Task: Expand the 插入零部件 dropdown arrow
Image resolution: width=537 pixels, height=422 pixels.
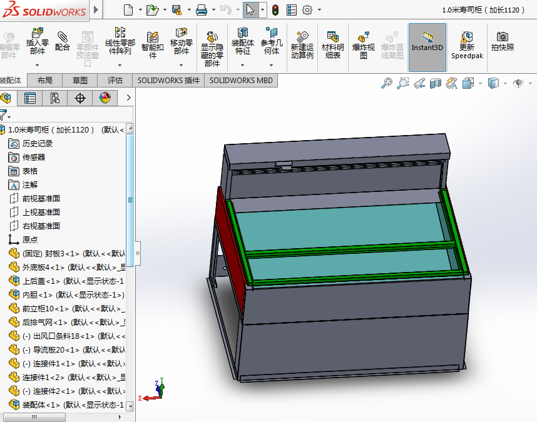Action: pos(37,65)
